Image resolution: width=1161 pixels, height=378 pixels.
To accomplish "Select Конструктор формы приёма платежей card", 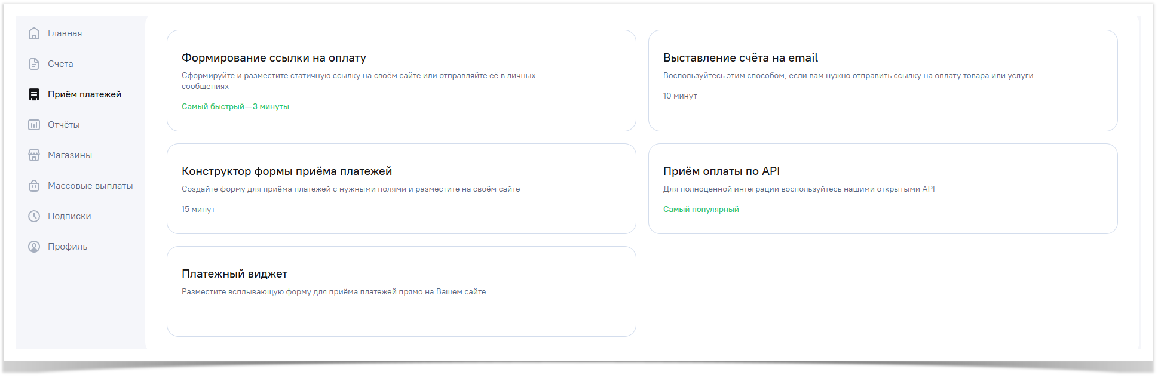I will click(401, 189).
